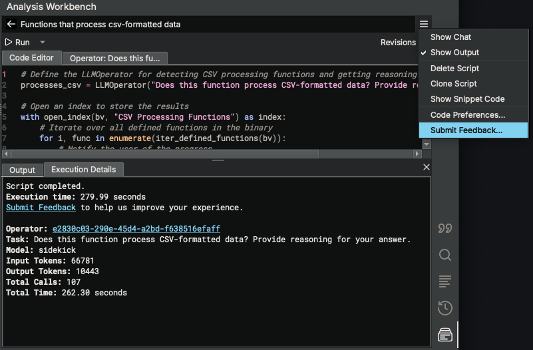Click the quotation marks sidebar icon

(x=444, y=228)
